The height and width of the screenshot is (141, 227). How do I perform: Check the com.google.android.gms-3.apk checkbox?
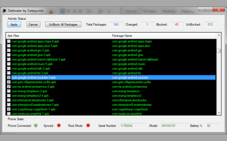[9, 55]
